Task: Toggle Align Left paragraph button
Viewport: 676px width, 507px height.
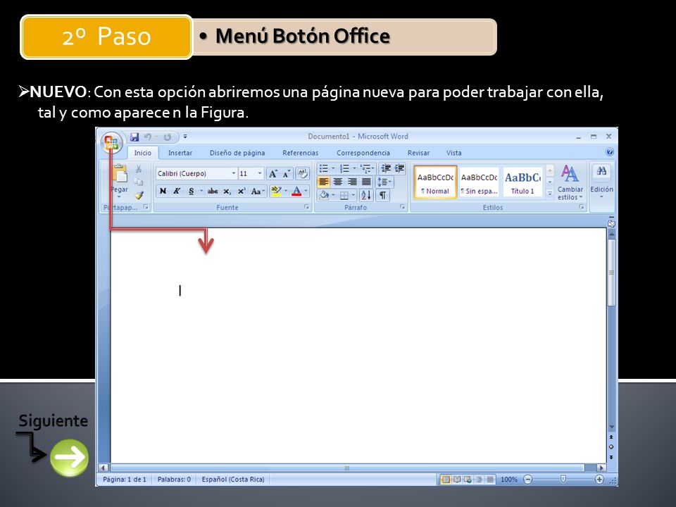Action: pyautogui.click(x=324, y=182)
